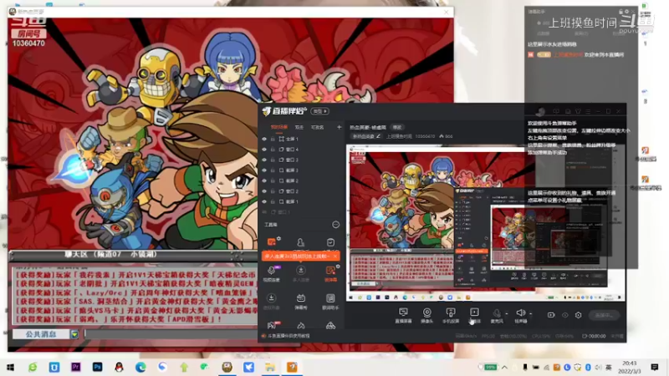Click the game chat message input field
The image size is (669, 376).
pos(171,333)
